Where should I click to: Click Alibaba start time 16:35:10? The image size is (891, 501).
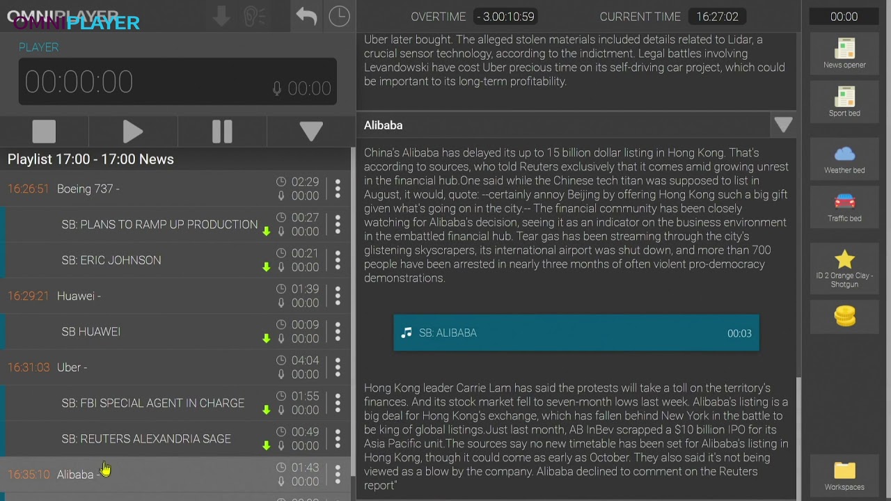click(x=29, y=475)
